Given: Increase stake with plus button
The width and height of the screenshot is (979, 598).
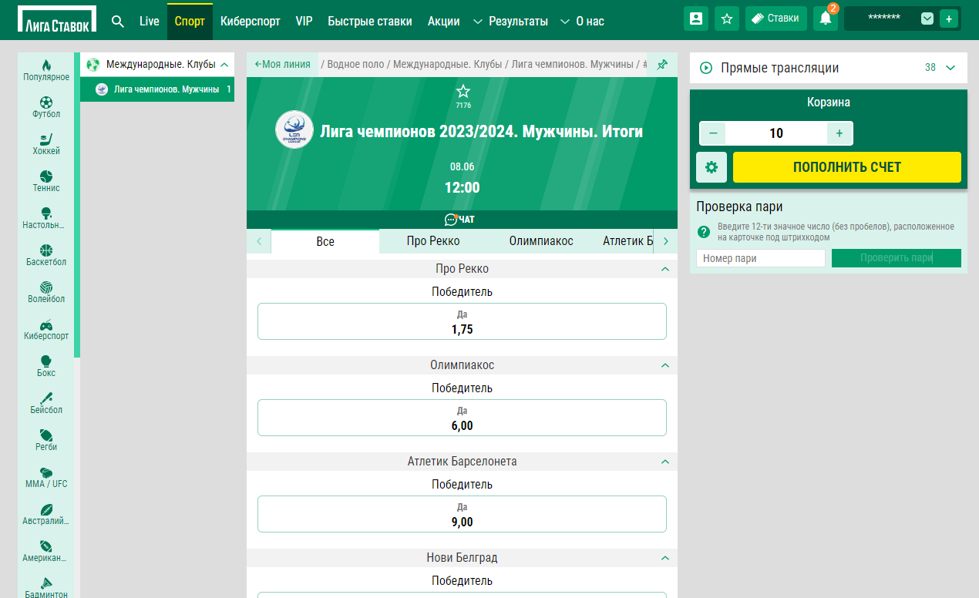Looking at the screenshot, I should (839, 133).
